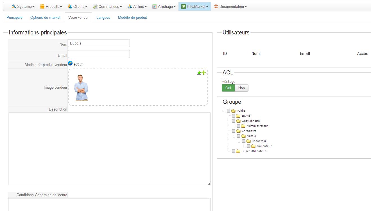The height and width of the screenshot is (211, 371).
Task: Click the Accès column header in Utilisateurs
Action: pyautogui.click(x=362, y=53)
